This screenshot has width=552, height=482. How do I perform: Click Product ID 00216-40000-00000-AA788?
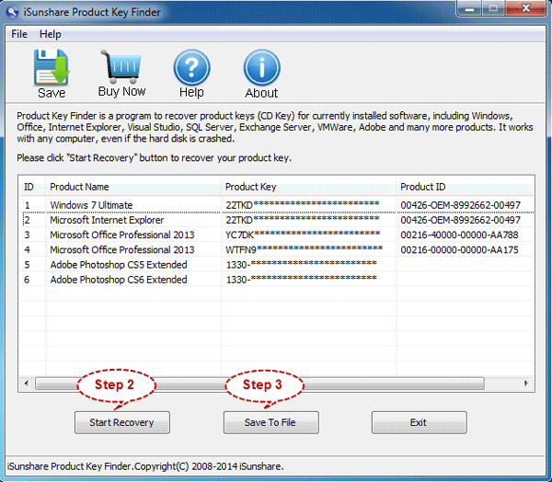click(459, 235)
